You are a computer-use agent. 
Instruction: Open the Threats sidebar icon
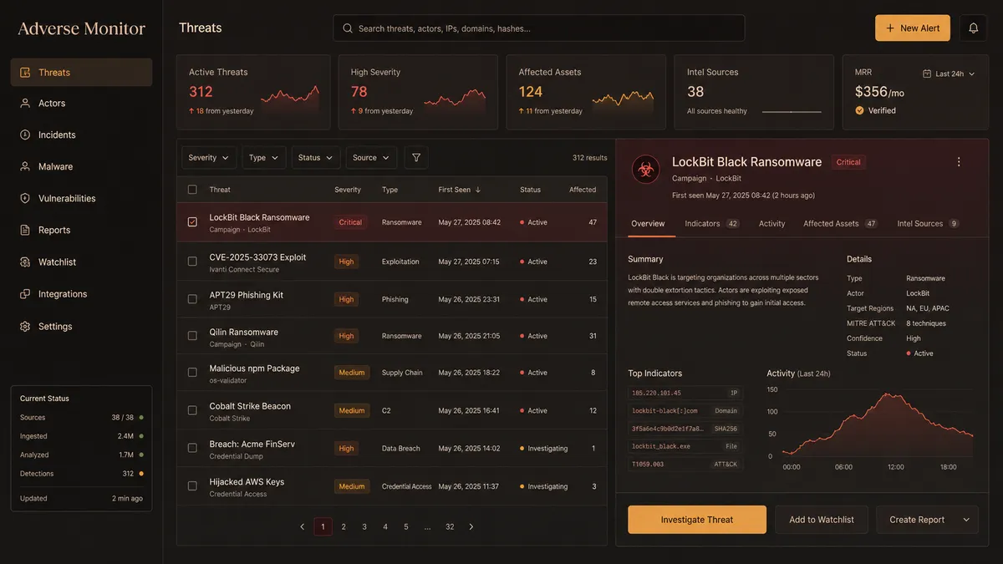[x=25, y=73]
